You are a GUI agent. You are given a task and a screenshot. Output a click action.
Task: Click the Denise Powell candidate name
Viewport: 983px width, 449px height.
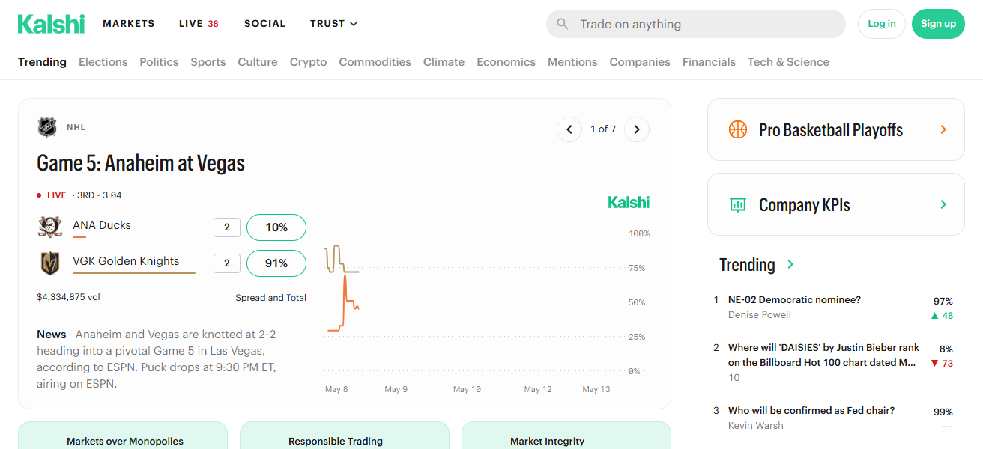760,315
